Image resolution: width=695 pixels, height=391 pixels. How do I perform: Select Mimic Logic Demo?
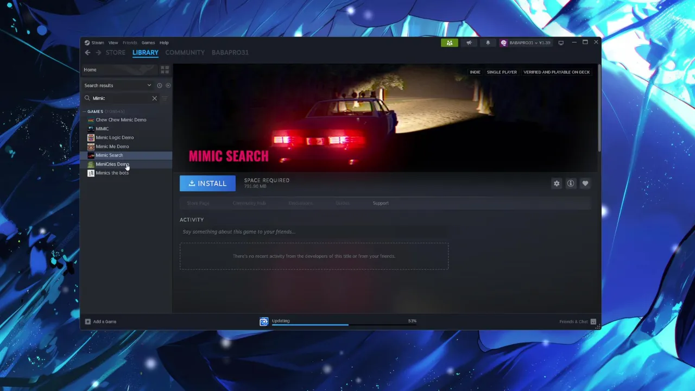pyautogui.click(x=115, y=137)
